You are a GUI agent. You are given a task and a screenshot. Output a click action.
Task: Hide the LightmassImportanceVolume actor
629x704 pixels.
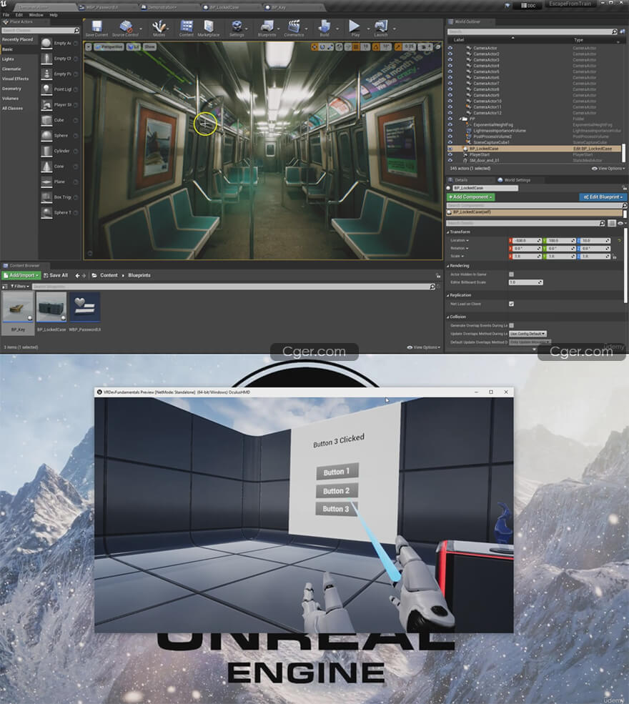tap(450, 131)
